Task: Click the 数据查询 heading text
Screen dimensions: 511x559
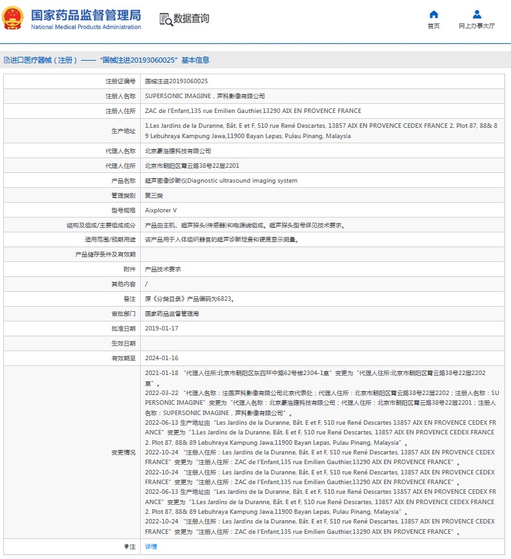Action: click(191, 19)
